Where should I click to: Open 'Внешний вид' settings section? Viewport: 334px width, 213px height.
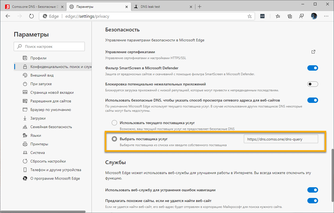(x=42, y=75)
